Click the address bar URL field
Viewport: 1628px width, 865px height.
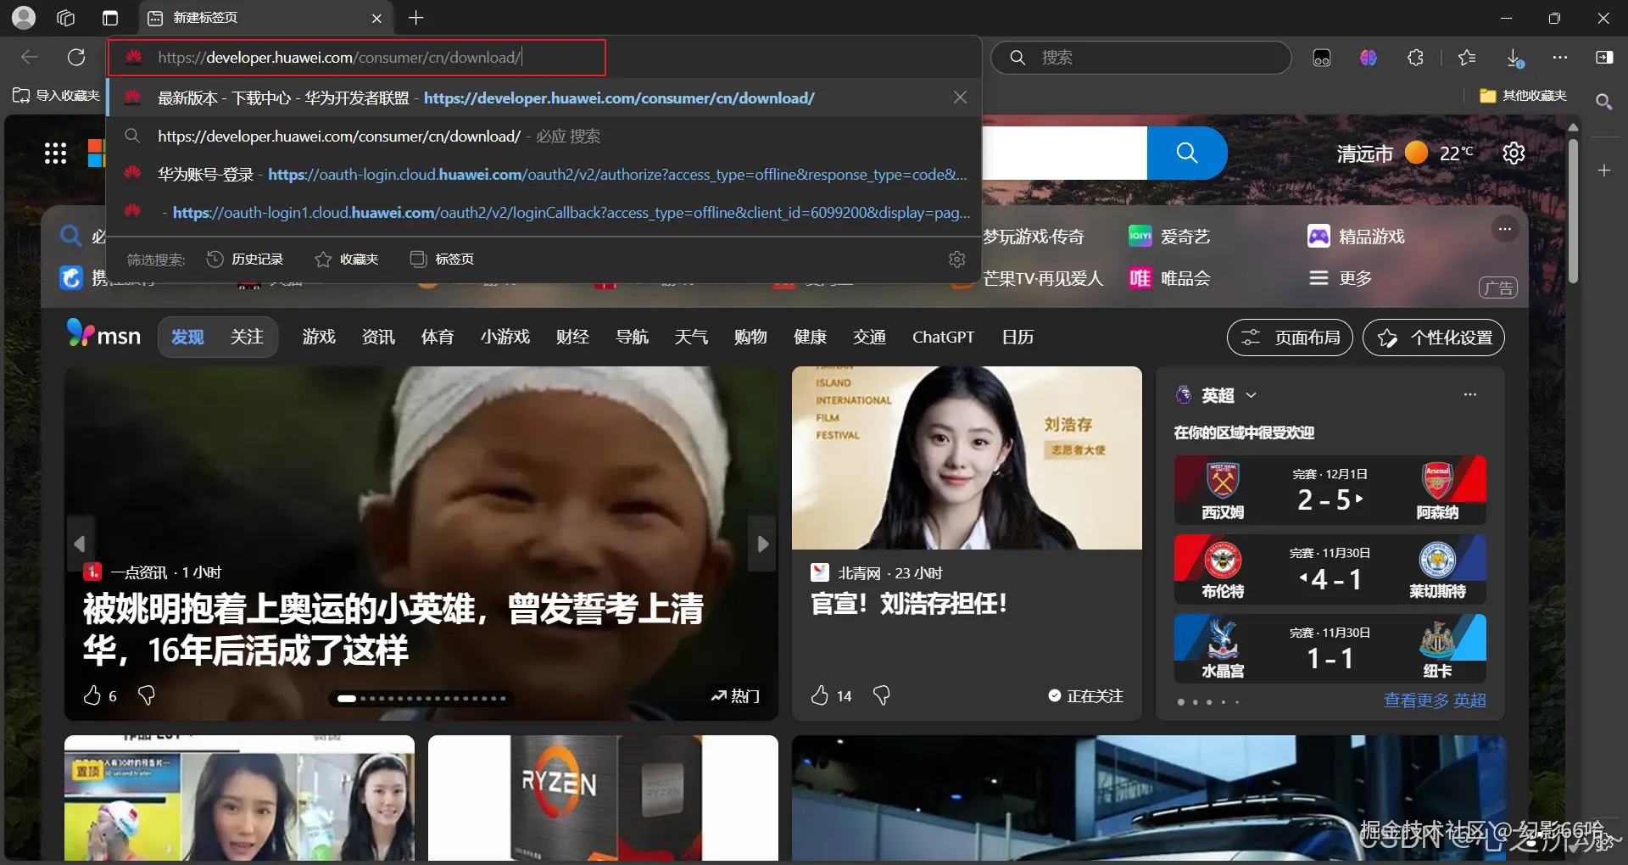pos(356,58)
